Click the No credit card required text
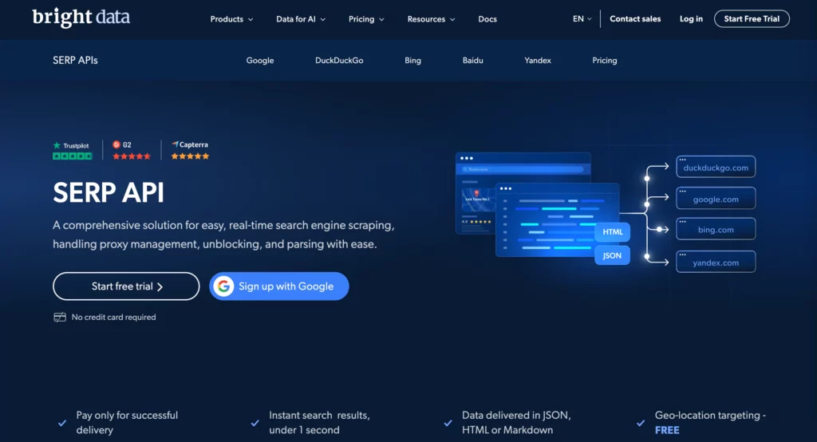 (113, 317)
